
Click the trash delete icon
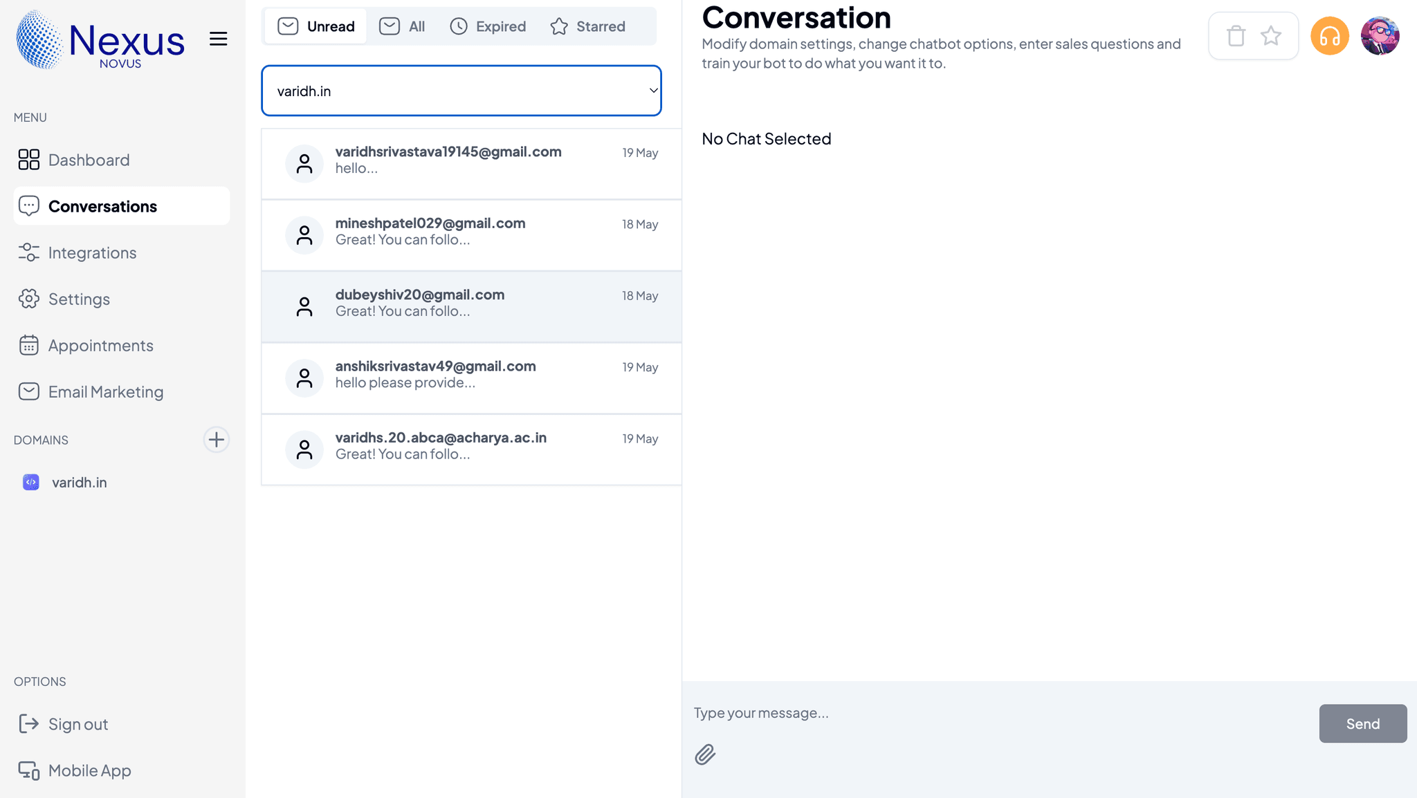pos(1236,36)
